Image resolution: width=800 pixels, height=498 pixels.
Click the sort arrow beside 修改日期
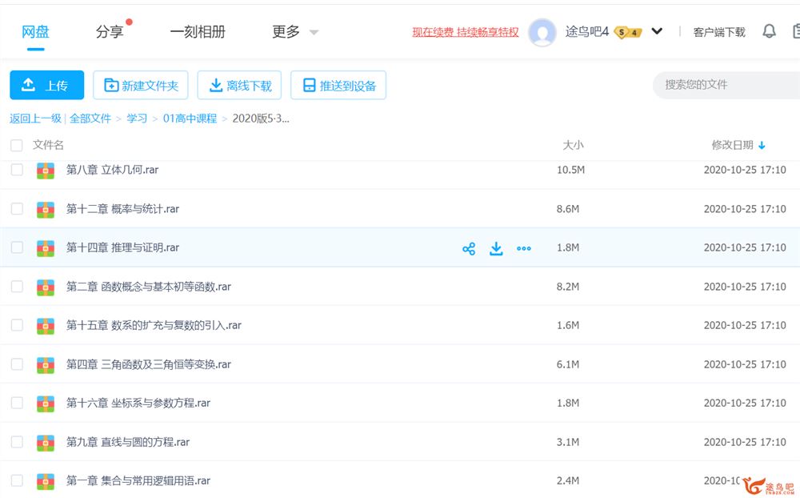coord(762,146)
